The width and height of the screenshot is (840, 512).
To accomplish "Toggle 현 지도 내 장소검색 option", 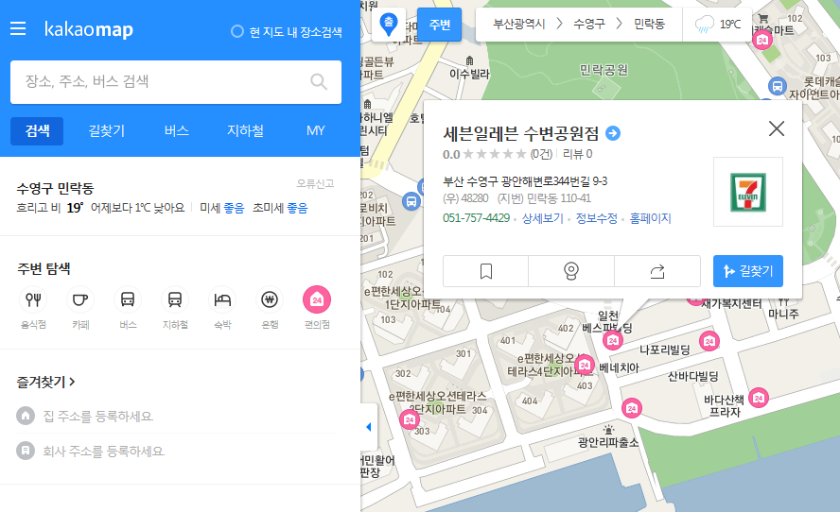I will click(x=287, y=31).
